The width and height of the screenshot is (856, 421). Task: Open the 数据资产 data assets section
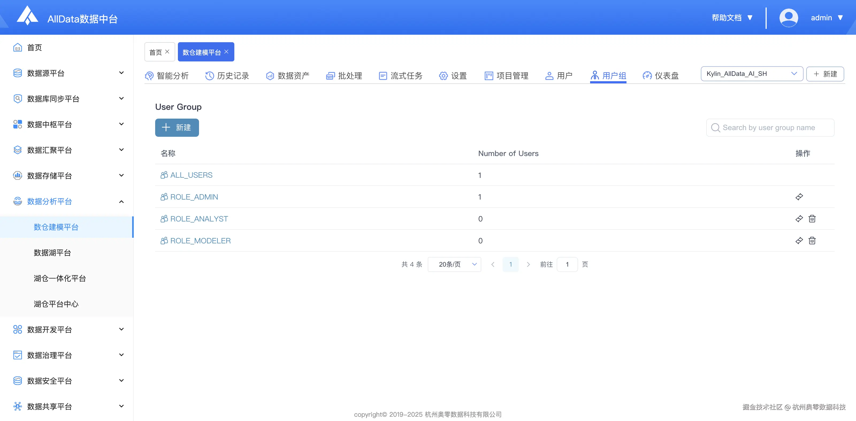click(293, 76)
